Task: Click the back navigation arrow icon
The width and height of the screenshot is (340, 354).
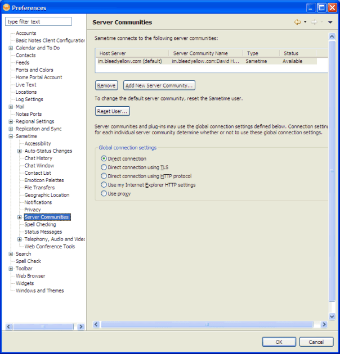Action: tap(297, 22)
